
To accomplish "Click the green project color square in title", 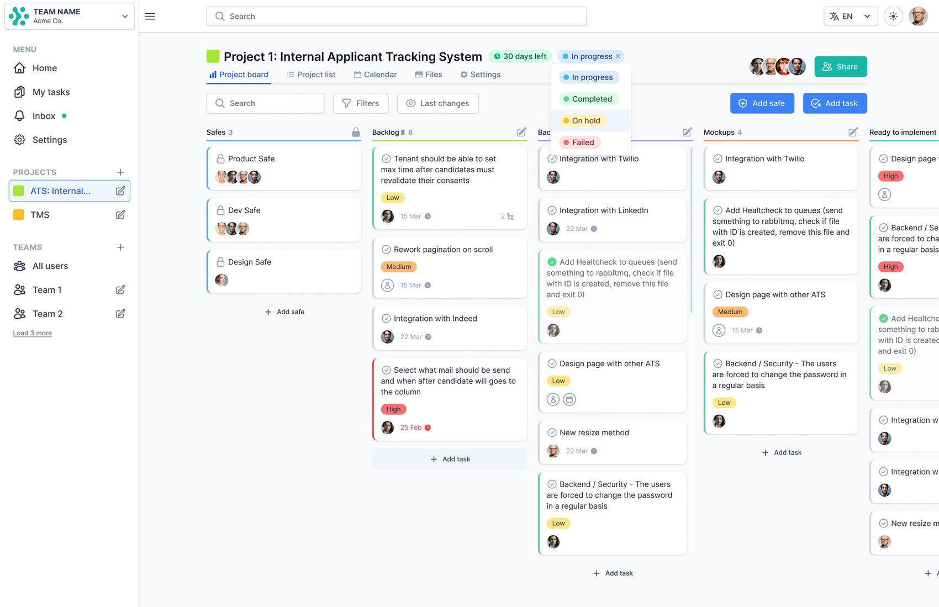I will 213,56.
